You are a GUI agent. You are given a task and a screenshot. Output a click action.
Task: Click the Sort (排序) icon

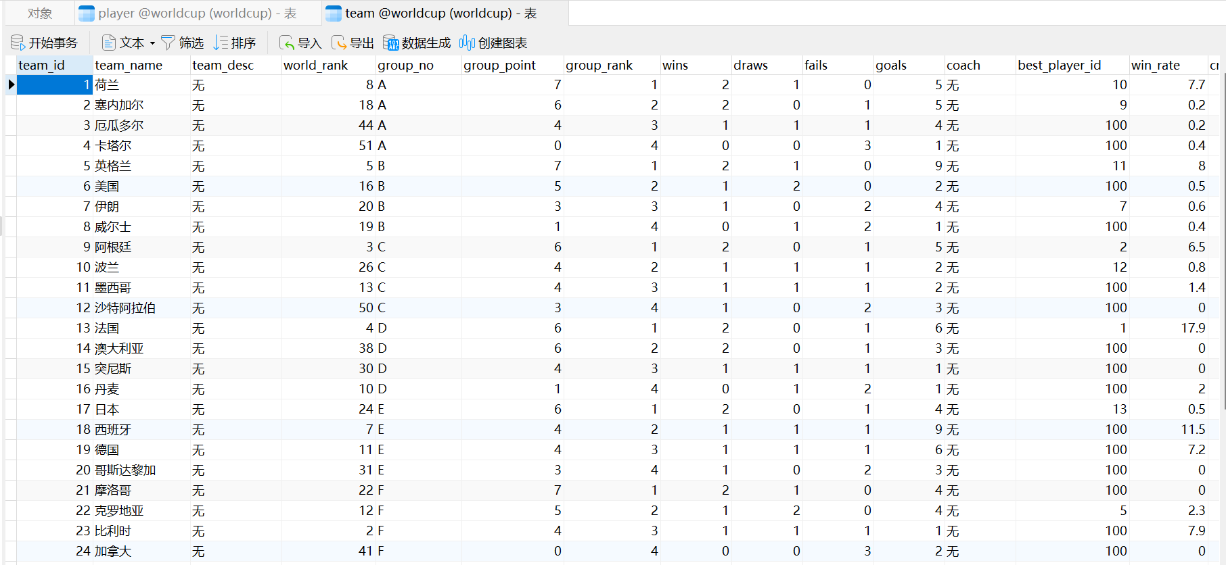pyautogui.click(x=221, y=43)
